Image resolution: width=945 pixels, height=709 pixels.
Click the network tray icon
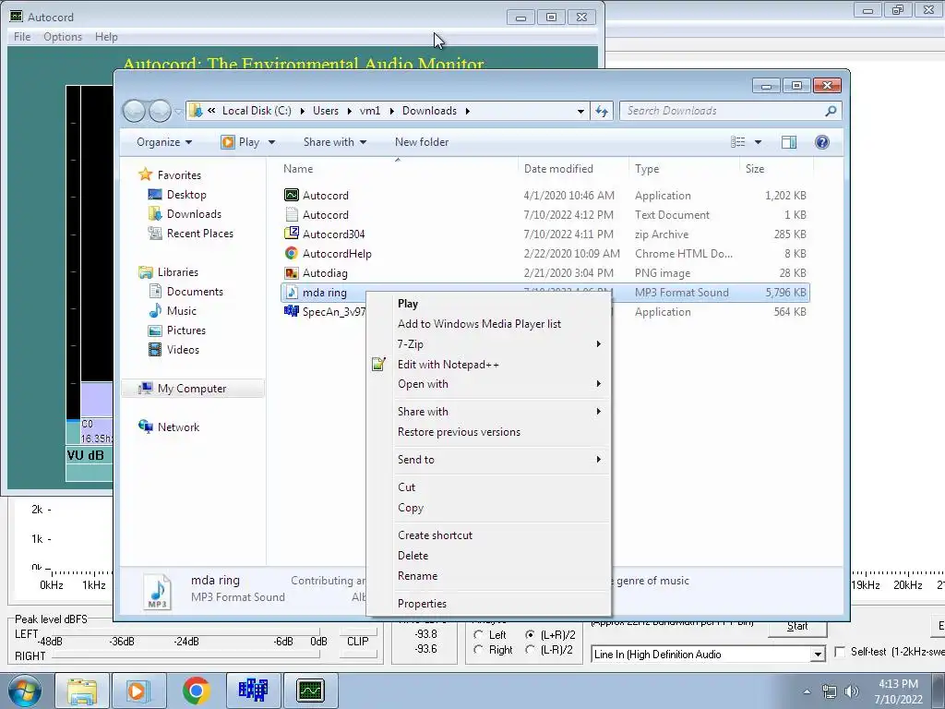(x=830, y=691)
